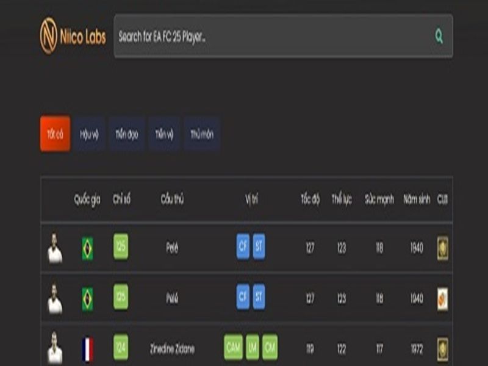Viewport: 488px width, 366px height.
Task: Open the Zinedine Zidane player name
Action: (x=172, y=350)
